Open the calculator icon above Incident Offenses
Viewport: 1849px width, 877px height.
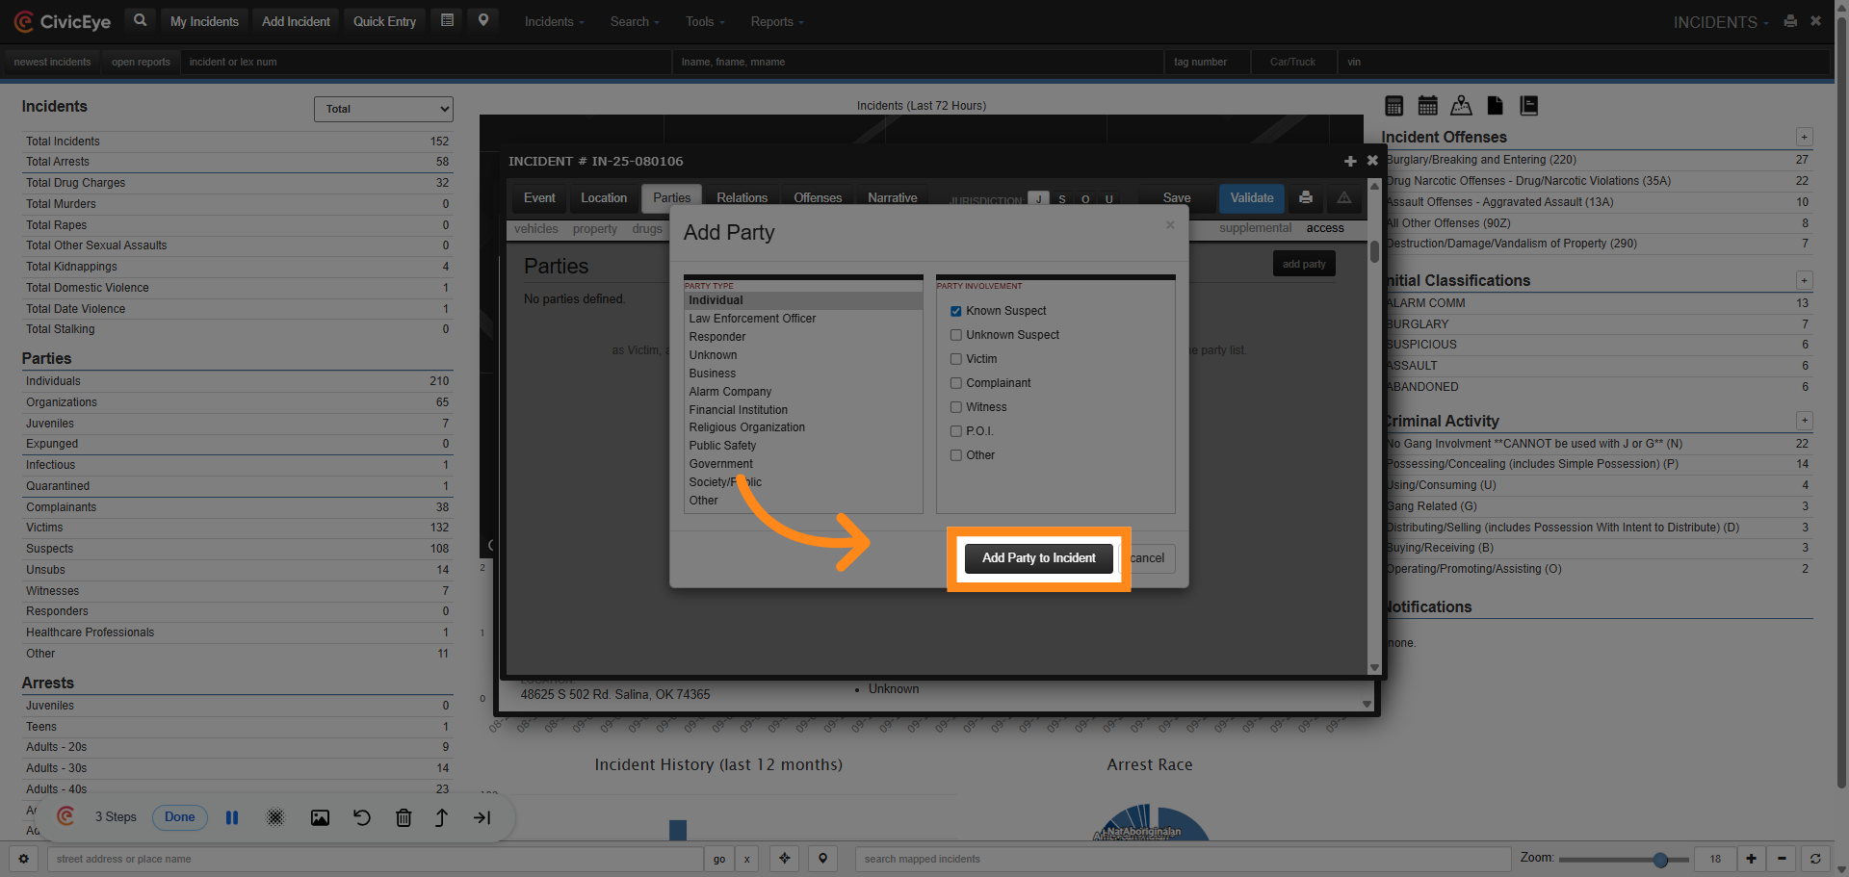point(1393,106)
